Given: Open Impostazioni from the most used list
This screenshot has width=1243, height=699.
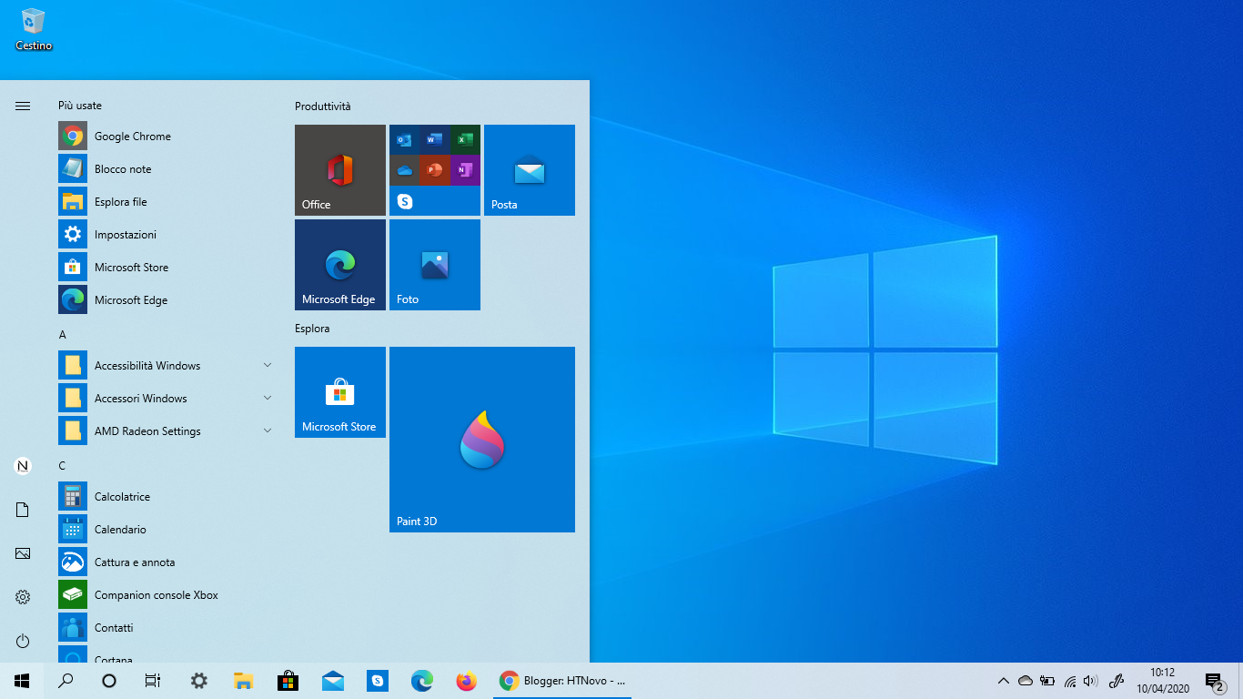Looking at the screenshot, I should pyautogui.click(x=167, y=235).
